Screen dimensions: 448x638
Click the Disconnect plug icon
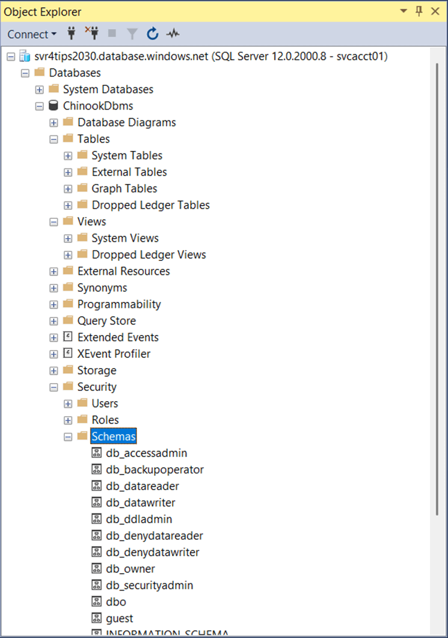(92, 34)
